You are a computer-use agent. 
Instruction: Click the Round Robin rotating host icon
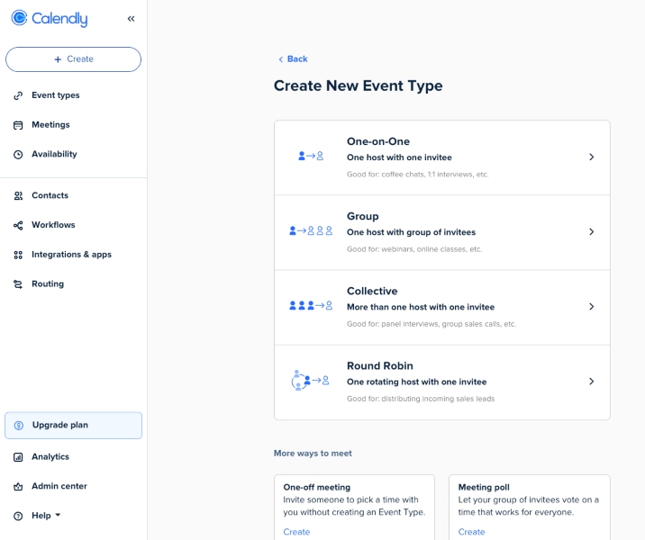pos(310,380)
